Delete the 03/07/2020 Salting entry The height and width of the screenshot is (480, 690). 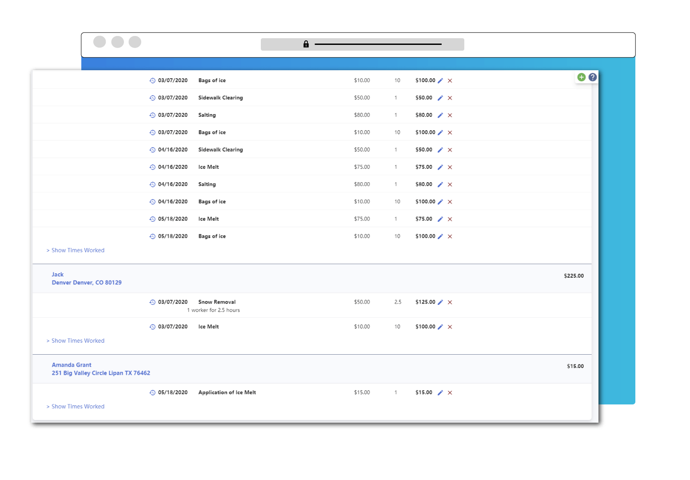pos(450,115)
